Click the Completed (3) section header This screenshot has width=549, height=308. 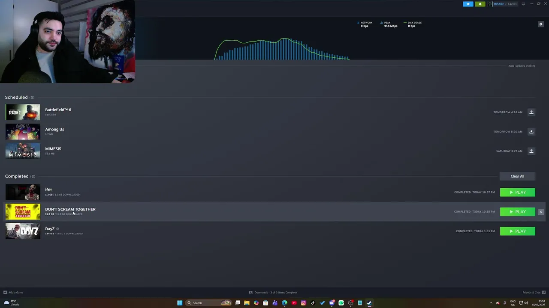click(x=20, y=176)
